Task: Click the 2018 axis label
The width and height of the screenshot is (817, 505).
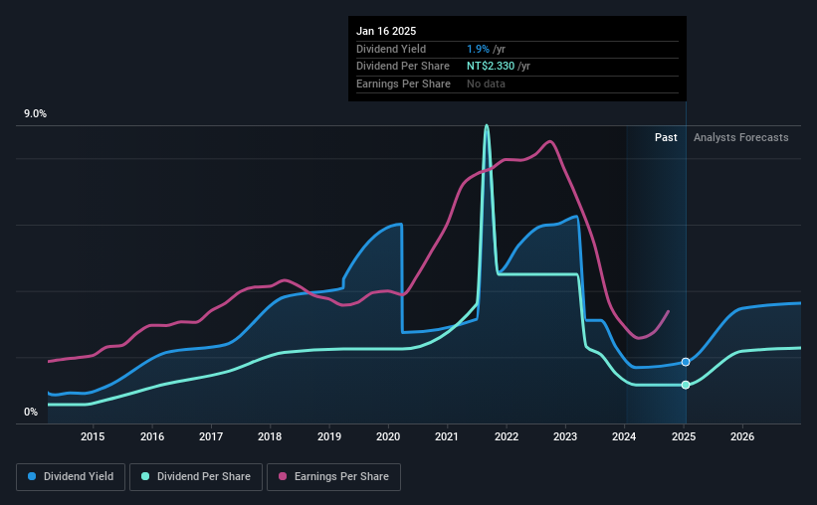Action: [270, 436]
